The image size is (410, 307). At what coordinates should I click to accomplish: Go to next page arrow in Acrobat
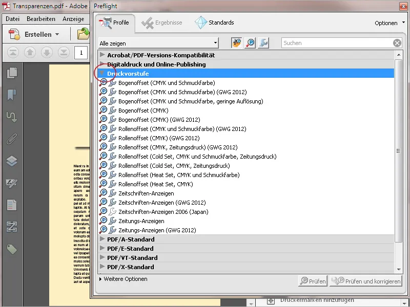(x=47, y=53)
